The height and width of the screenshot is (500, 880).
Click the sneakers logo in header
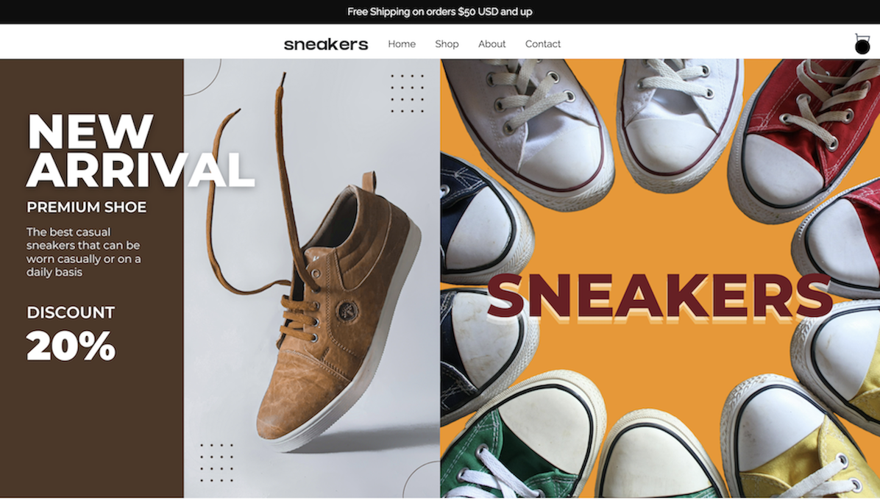(x=326, y=44)
